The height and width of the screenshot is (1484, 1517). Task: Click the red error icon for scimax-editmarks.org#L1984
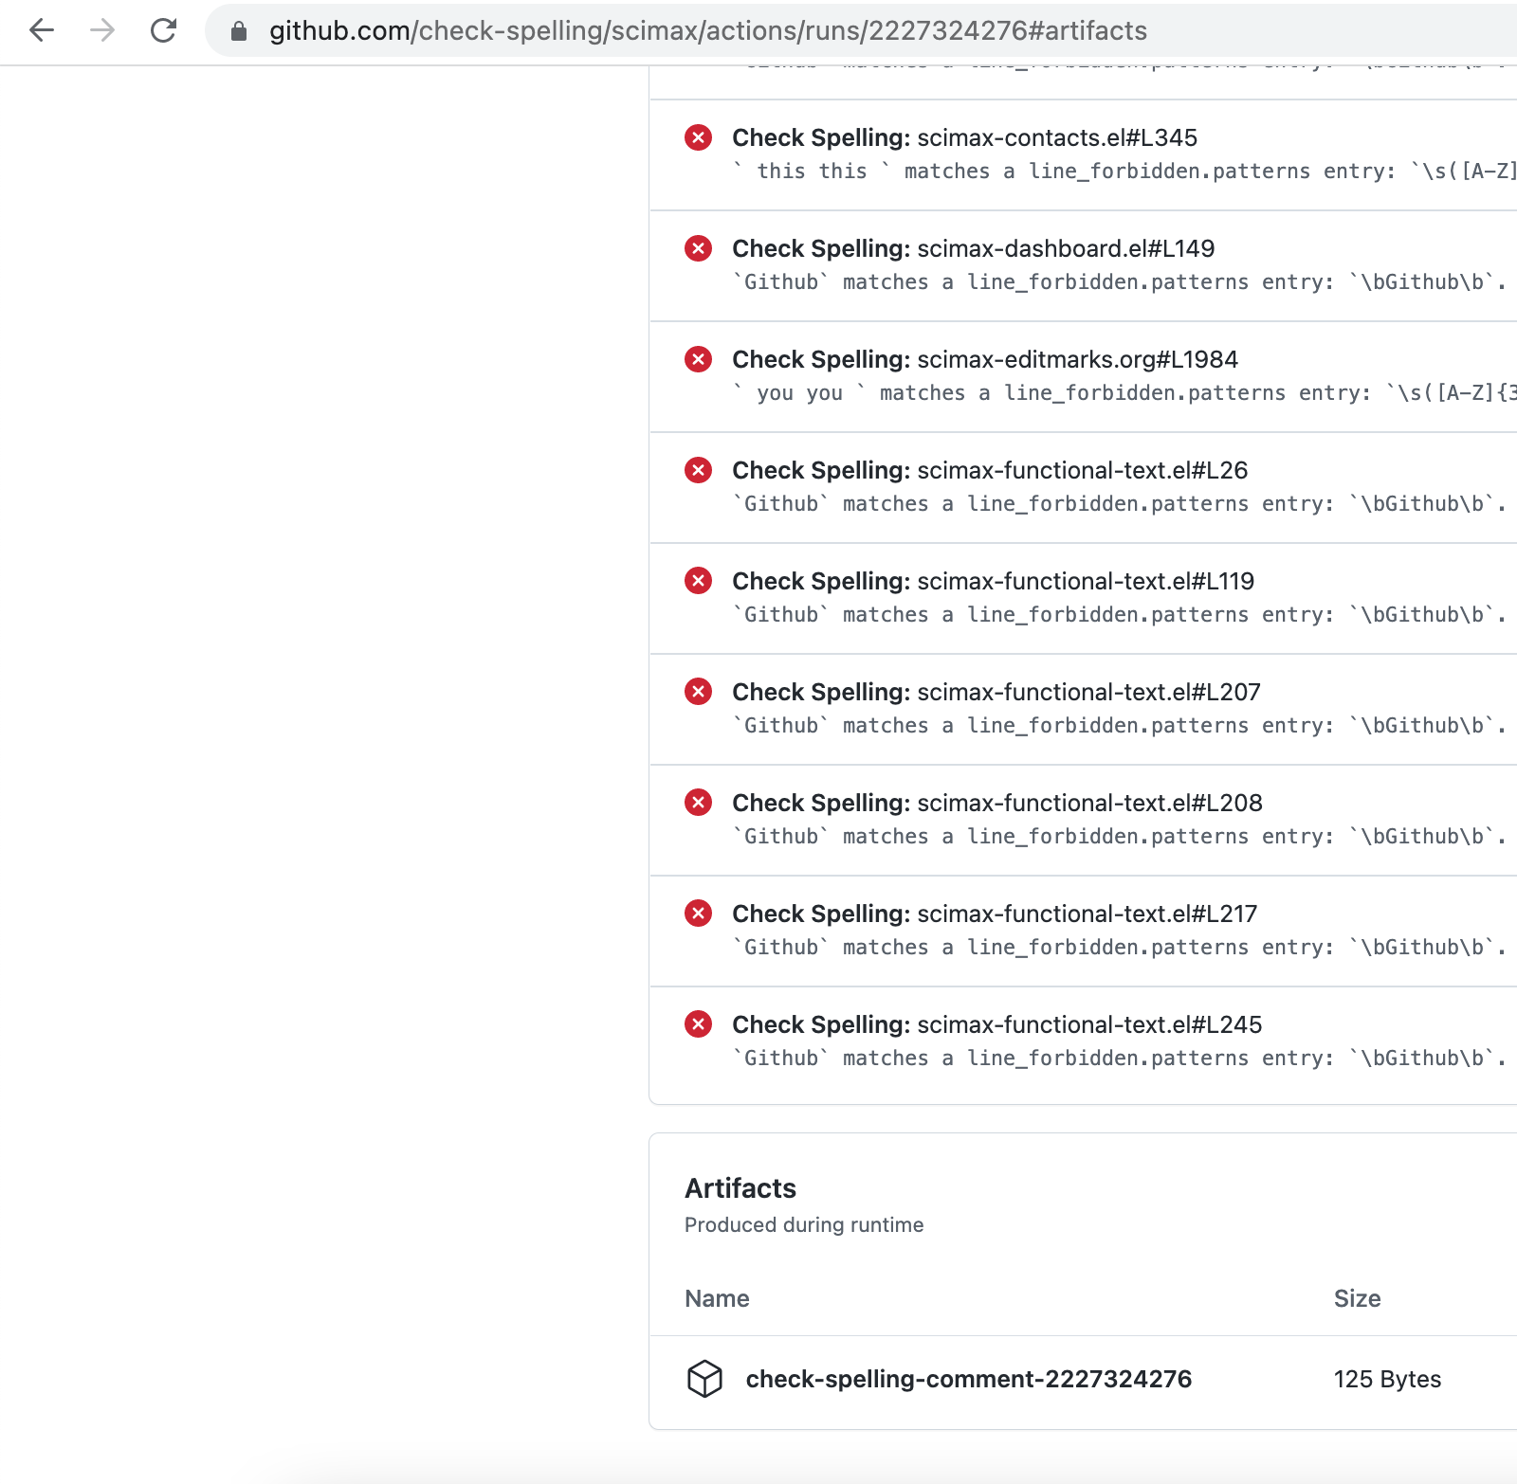(x=699, y=359)
